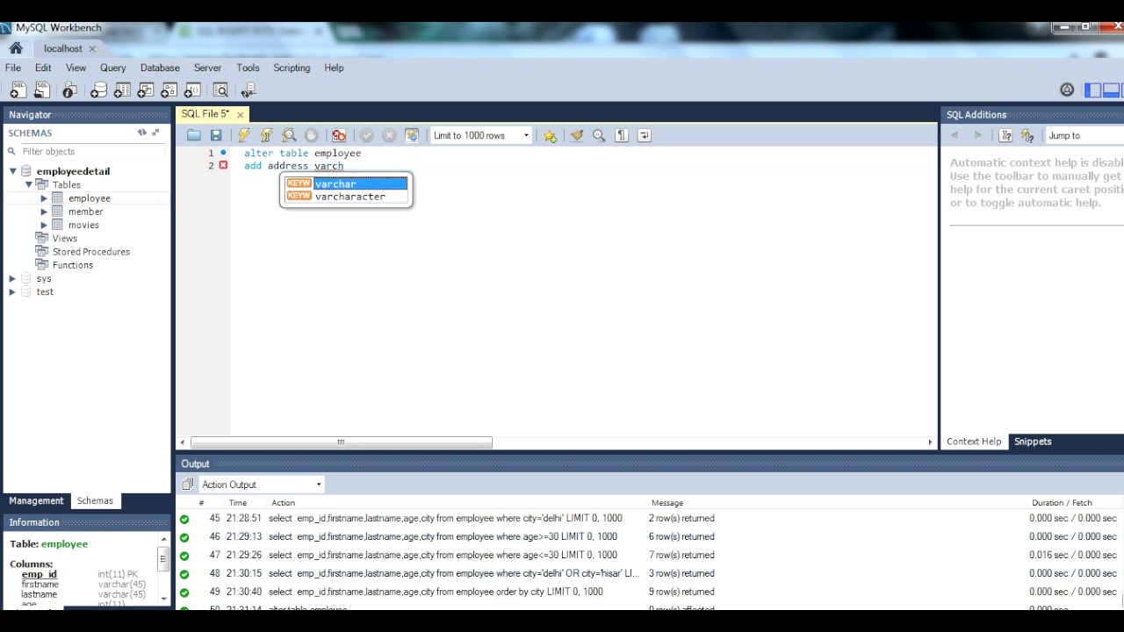The height and width of the screenshot is (632, 1124).
Task: Create a new stored procedure icon
Action: click(x=169, y=90)
